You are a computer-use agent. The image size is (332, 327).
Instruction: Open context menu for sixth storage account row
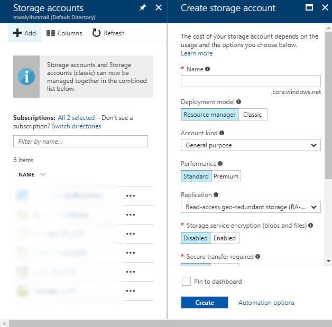click(x=131, y=291)
